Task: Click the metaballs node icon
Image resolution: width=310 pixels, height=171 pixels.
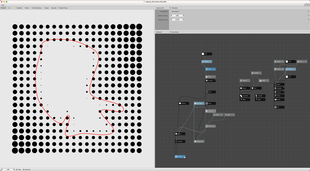Action: (x=275, y=88)
